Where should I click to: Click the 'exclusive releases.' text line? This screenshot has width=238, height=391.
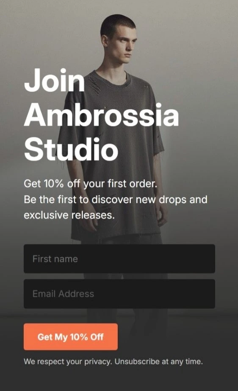(x=69, y=215)
